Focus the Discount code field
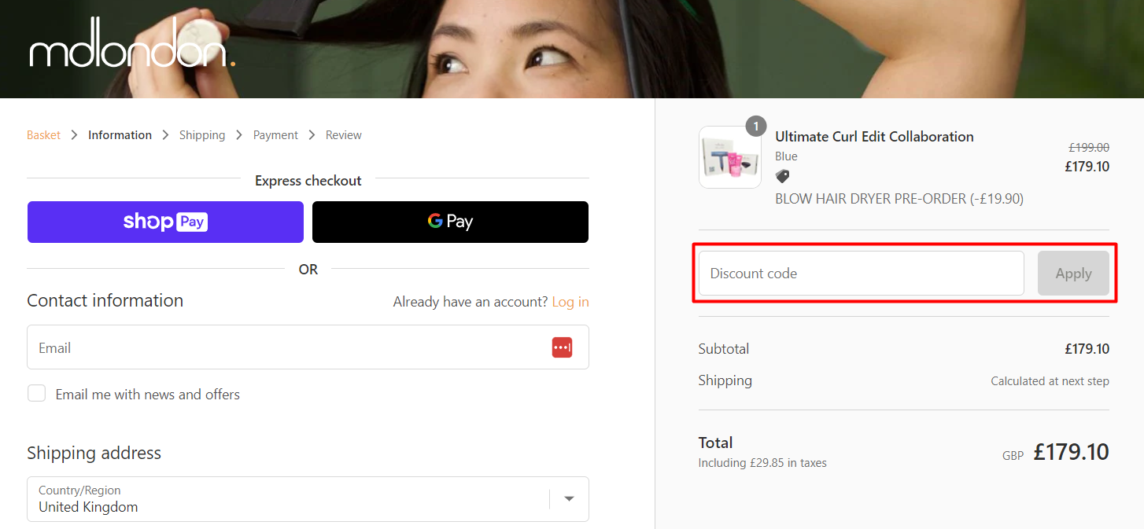Screen dimensions: 1144x529 862,274
